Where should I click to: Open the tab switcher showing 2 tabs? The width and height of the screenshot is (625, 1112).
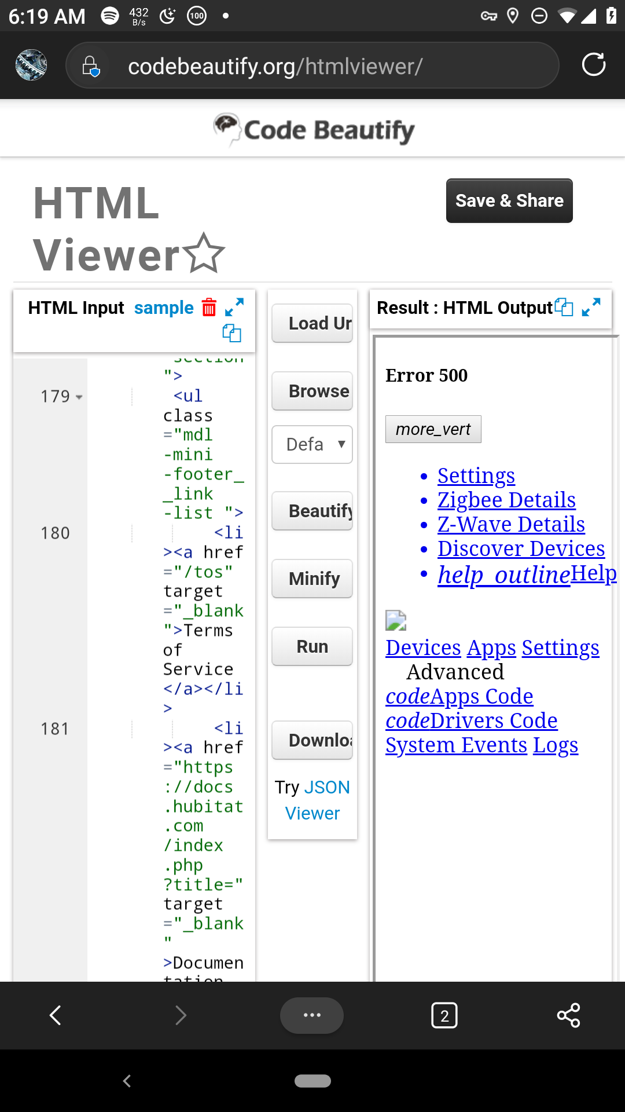(x=444, y=1015)
